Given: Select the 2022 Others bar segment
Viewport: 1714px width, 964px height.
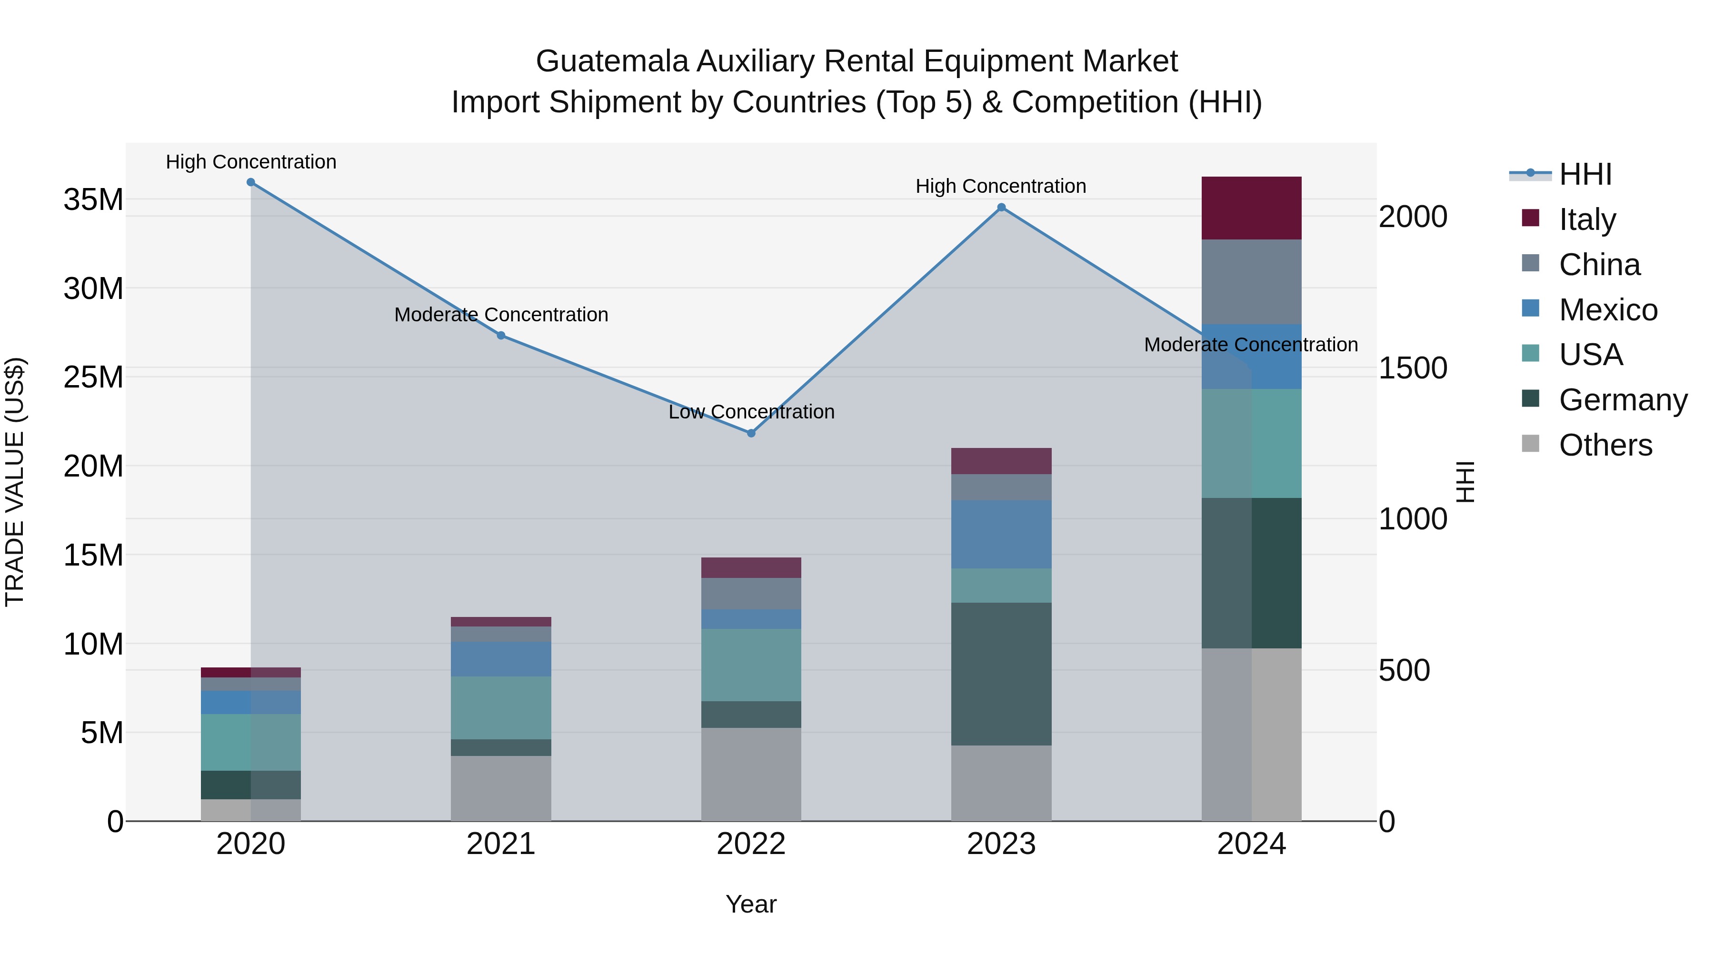Looking at the screenshot, I should pyautogui.click(x=751, y=775).
